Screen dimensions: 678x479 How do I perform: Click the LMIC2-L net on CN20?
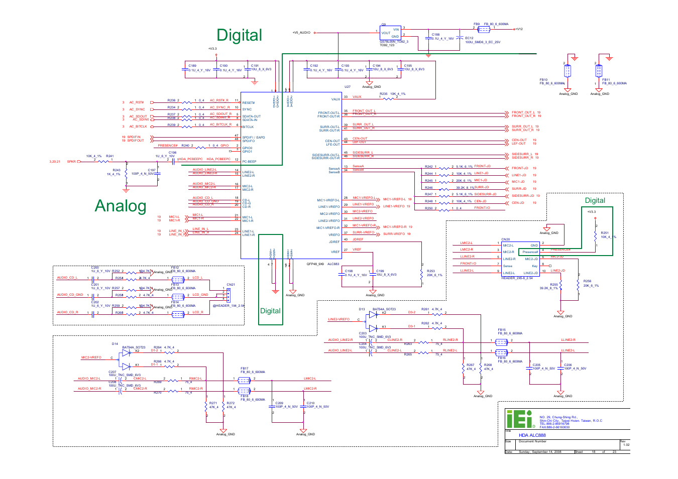pyautogui.click(x=466, y=243)
